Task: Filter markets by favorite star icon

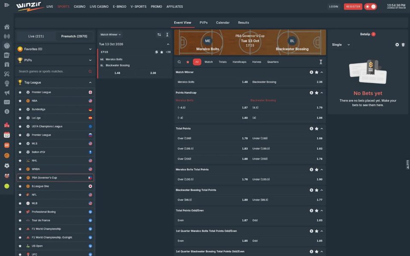Action: pos(187,62)
